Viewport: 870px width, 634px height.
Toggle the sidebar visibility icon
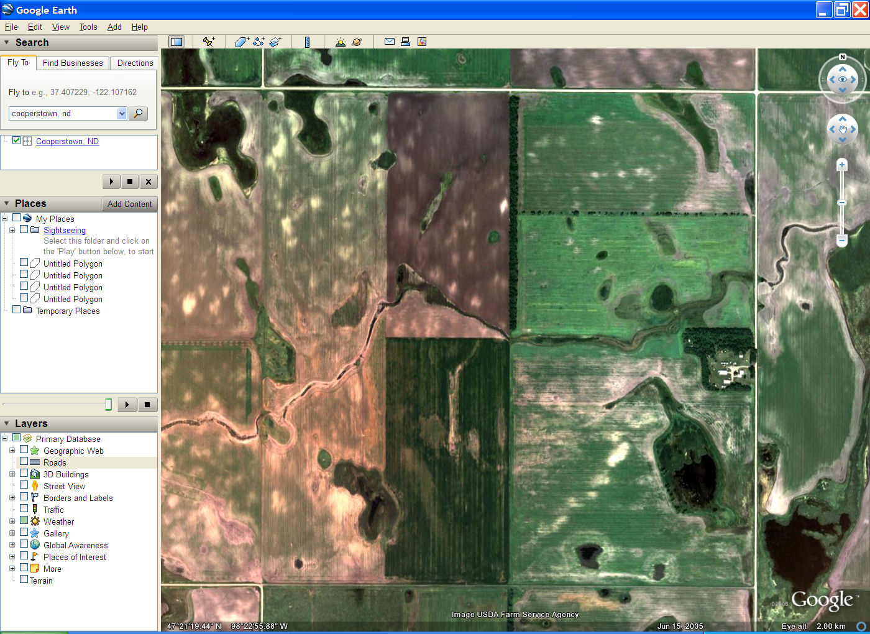(x=176, y=42)
